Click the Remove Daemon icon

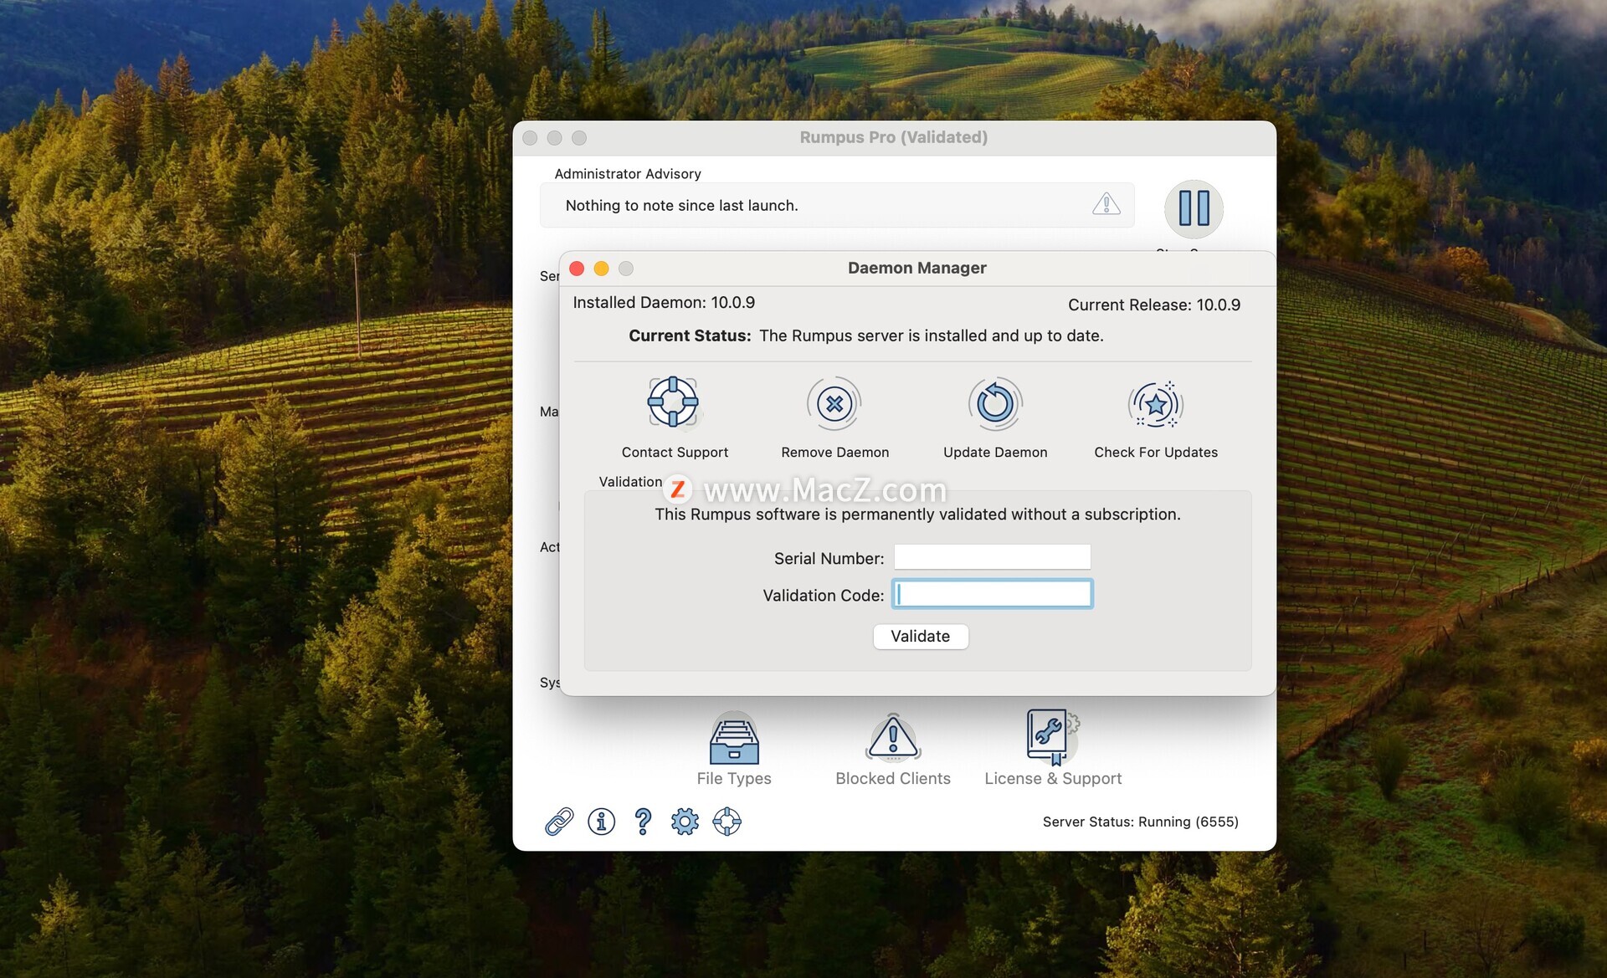(x=834, y=404)
